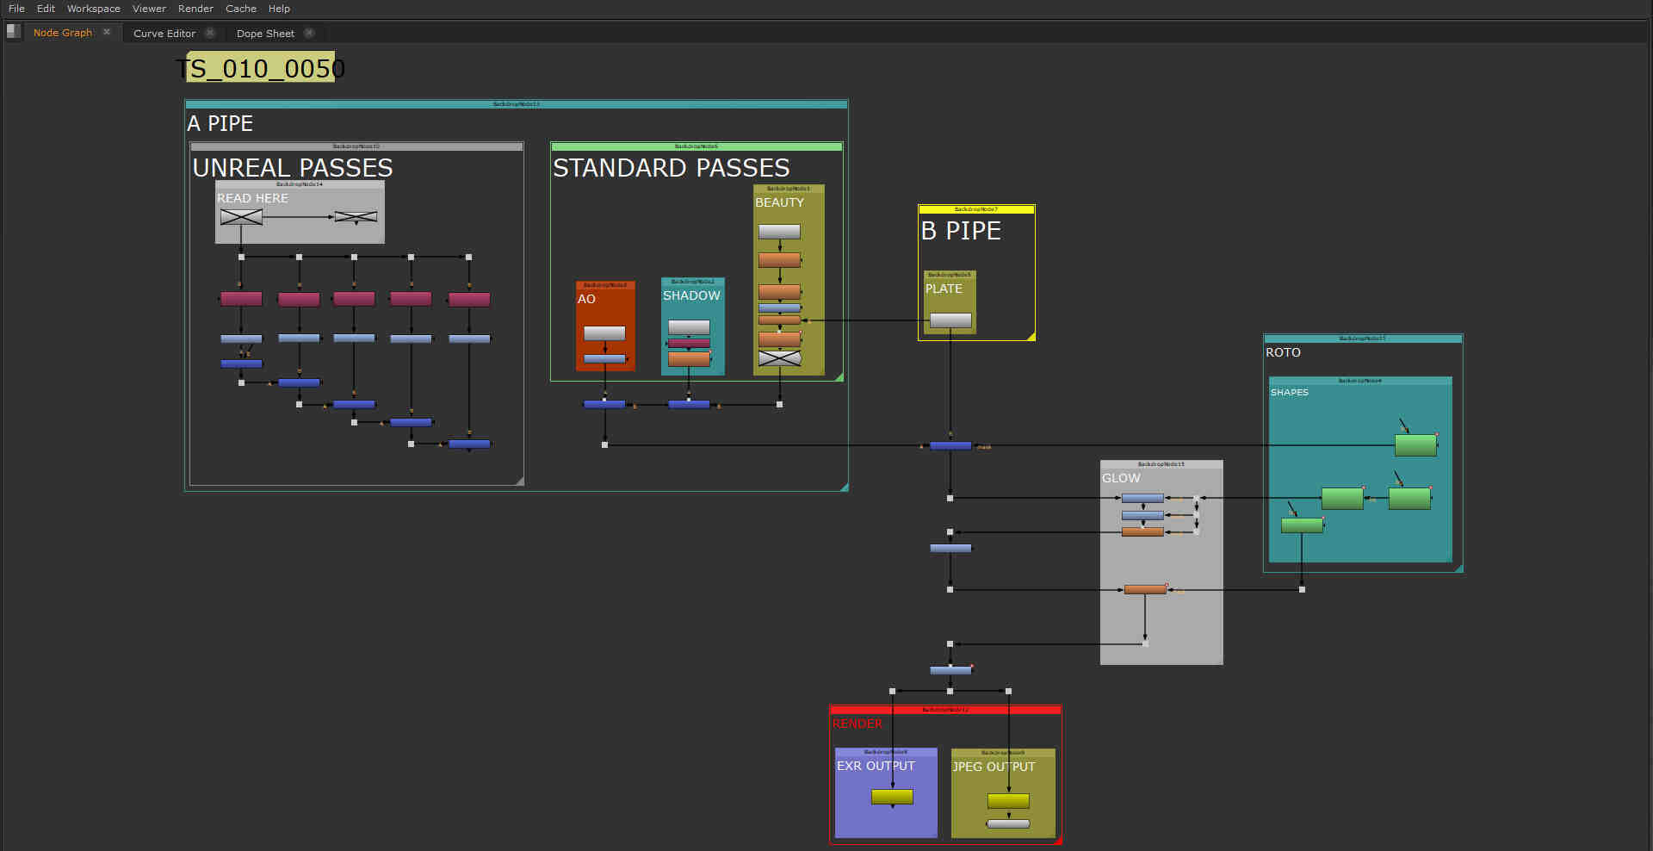
Task: Select the blue merge node below SHADOW backdrop
Action: [x=689, y=404]
